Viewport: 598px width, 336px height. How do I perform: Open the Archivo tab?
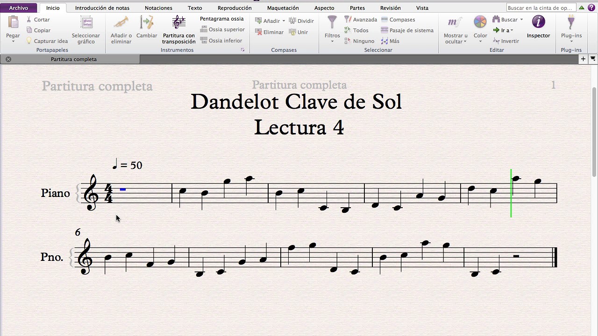coord(19,8)
